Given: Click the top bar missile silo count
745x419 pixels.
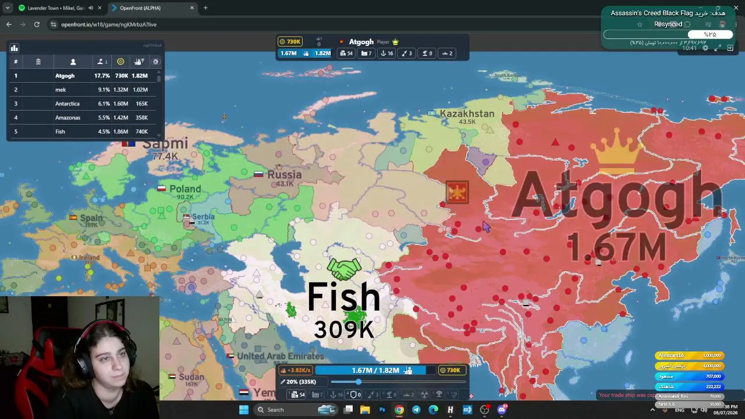Looking at the screenshot, I should click(406, 54).
